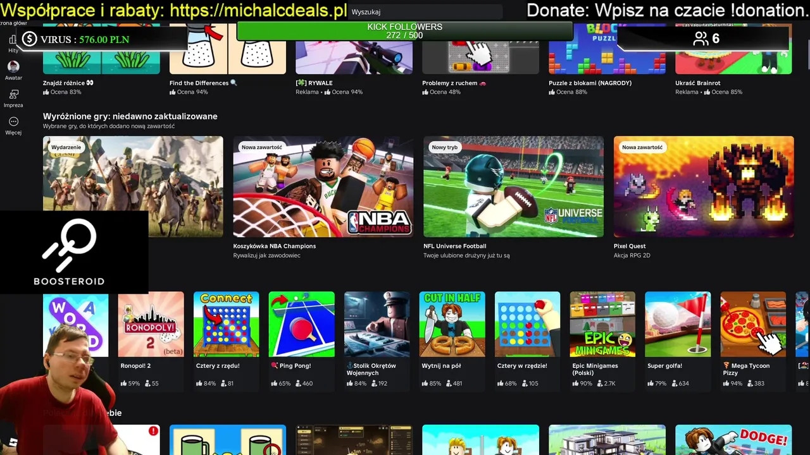Click the Cztery w rzędzie! title text
The image size is (810, 455).
tap(522, 366)
